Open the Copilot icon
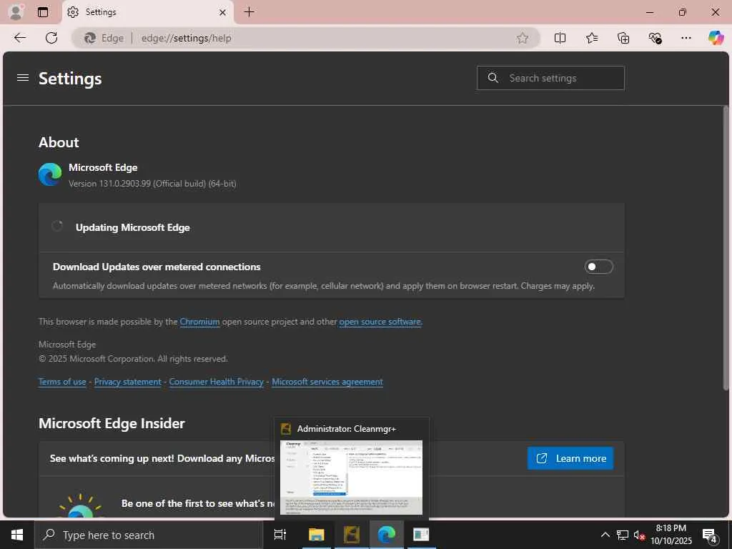732x549 pixels. [716, 38]
